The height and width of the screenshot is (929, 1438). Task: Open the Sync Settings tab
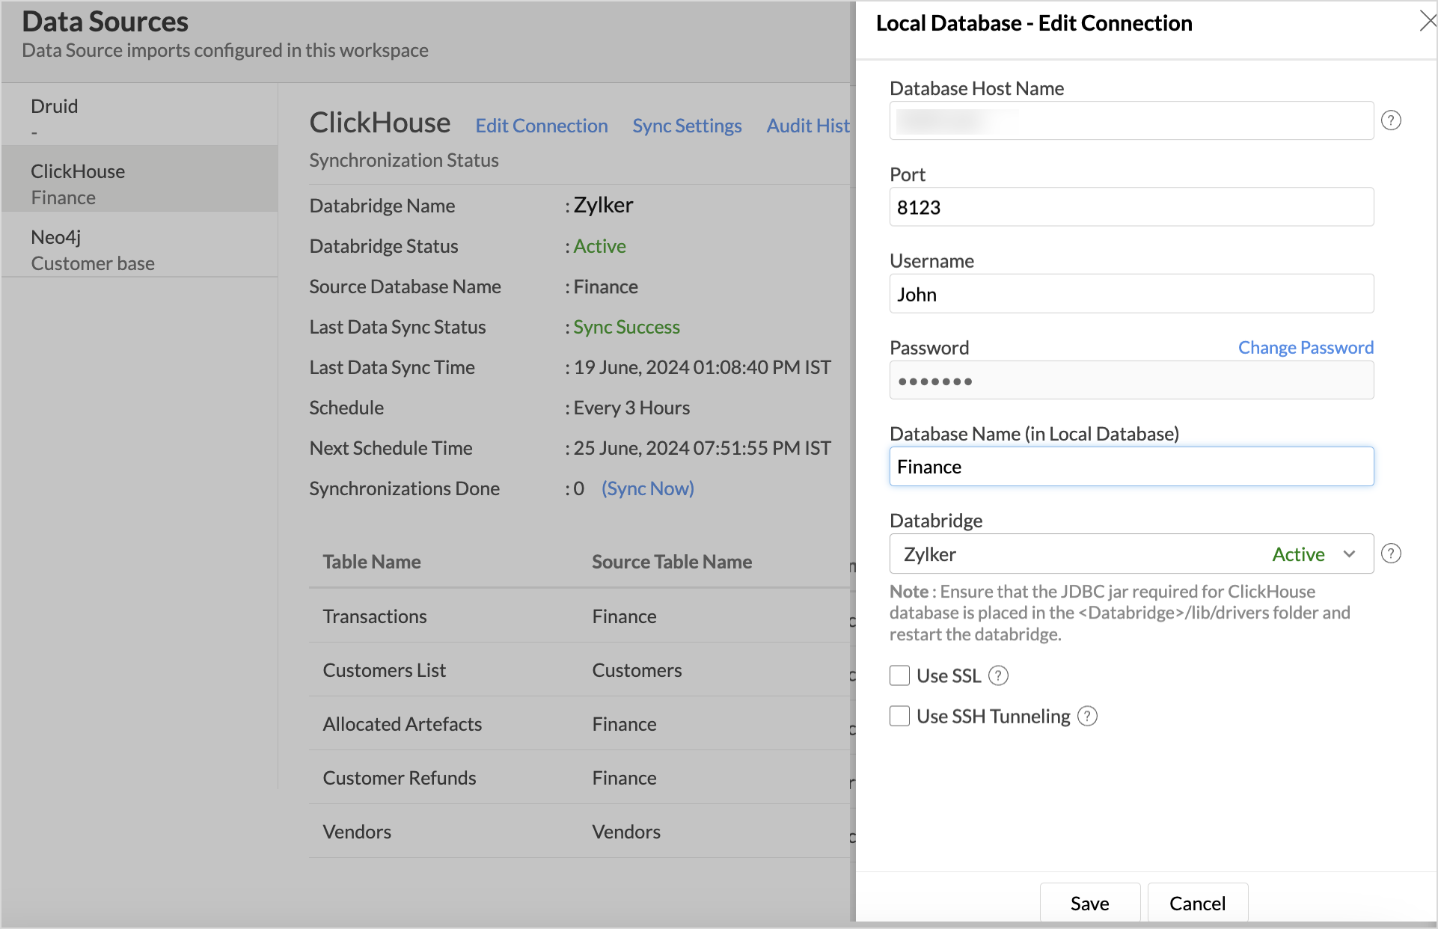[x=686, y=126]
